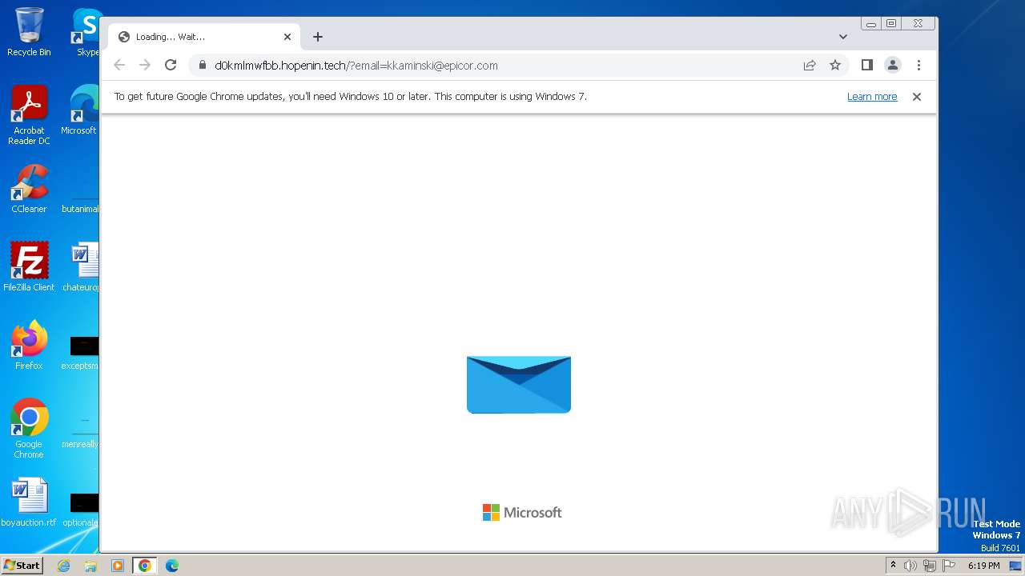Expand the tab search dropdown arrow
Screen dimensions: 1025x576
coord(843,37)
